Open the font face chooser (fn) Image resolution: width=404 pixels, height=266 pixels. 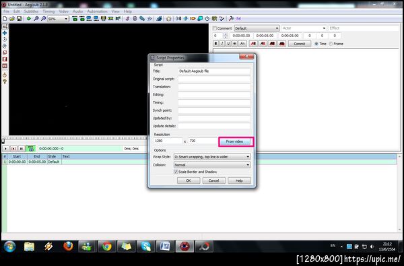click(242, 44)
